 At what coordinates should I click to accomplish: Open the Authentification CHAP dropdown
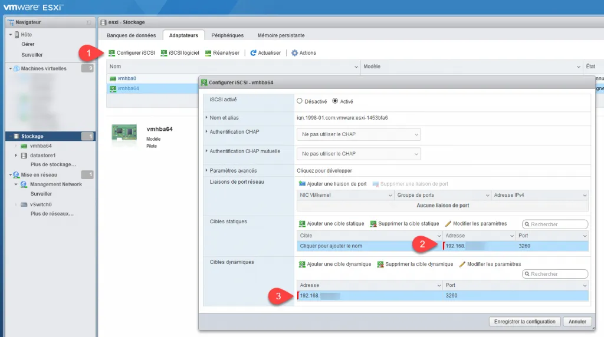(x=359, y=134)
